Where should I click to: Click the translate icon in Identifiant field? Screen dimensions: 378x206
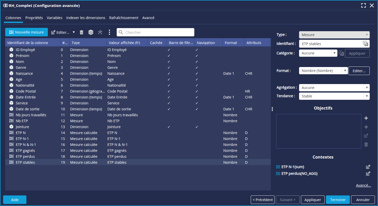365,44
